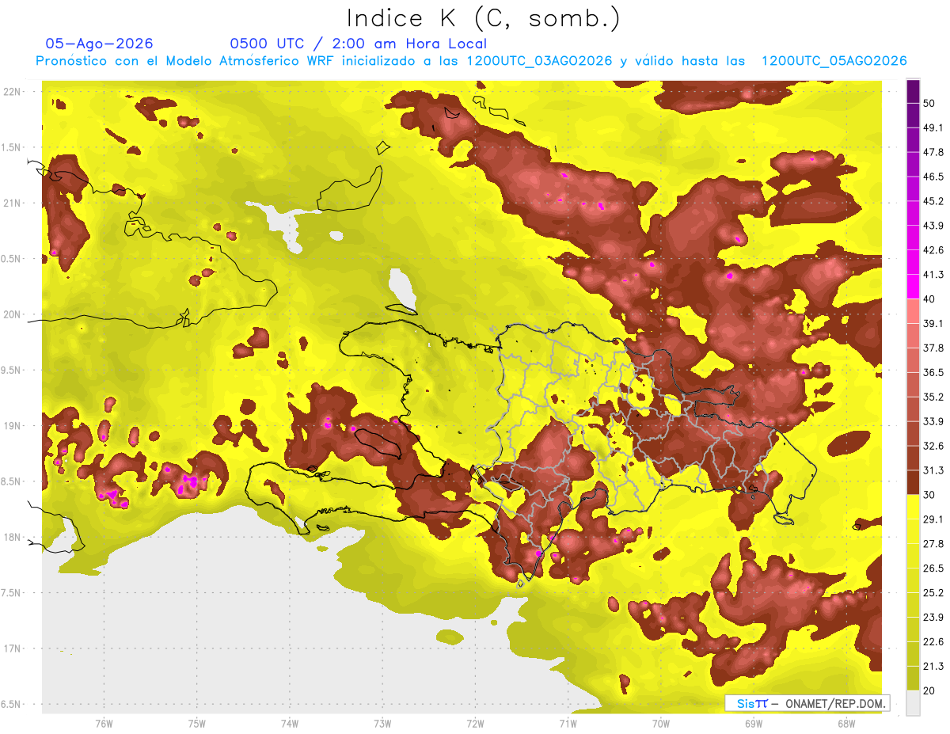Viewport: 950px width, 734px height.
Task: Click the '70W' longitude axis label
Action: coord(661,724)
